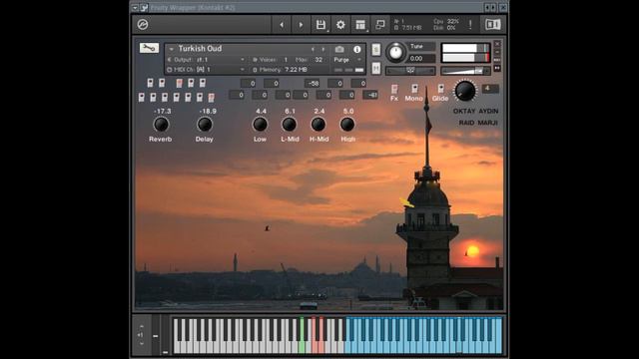The height and width of the screenshot is (359, 639).
Task: Click the exclamation panic button
Action: click(470, 25)
